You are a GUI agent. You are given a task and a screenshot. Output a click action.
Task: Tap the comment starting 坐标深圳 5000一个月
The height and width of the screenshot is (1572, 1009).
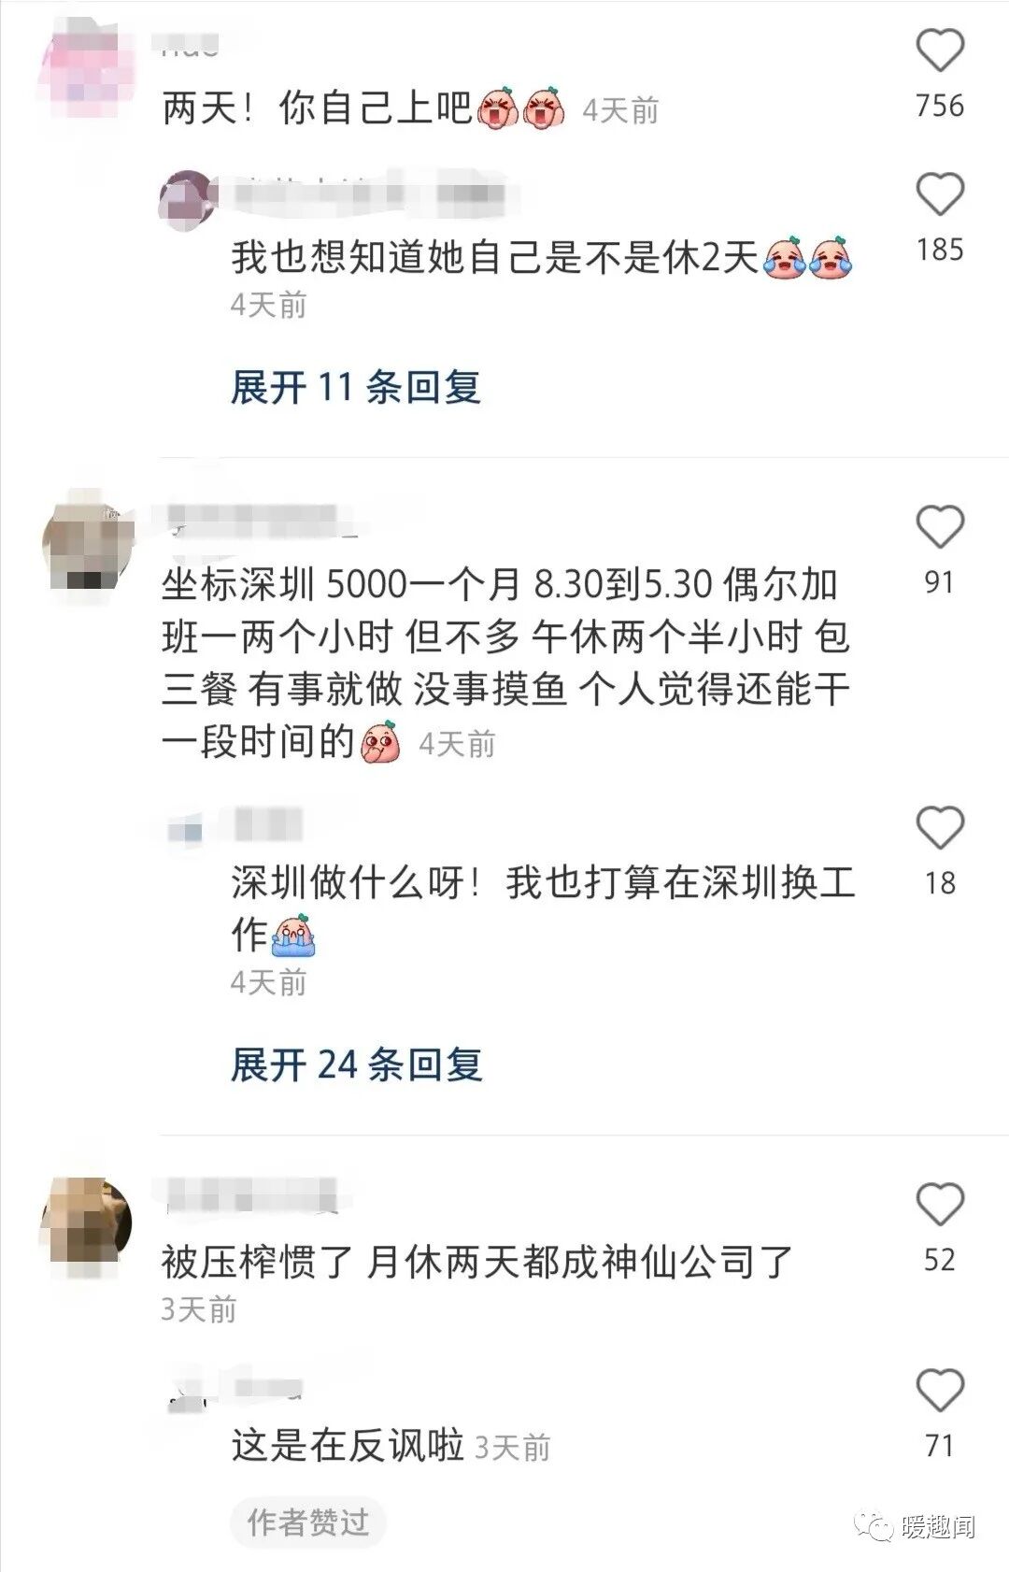(x=505, y=663)
